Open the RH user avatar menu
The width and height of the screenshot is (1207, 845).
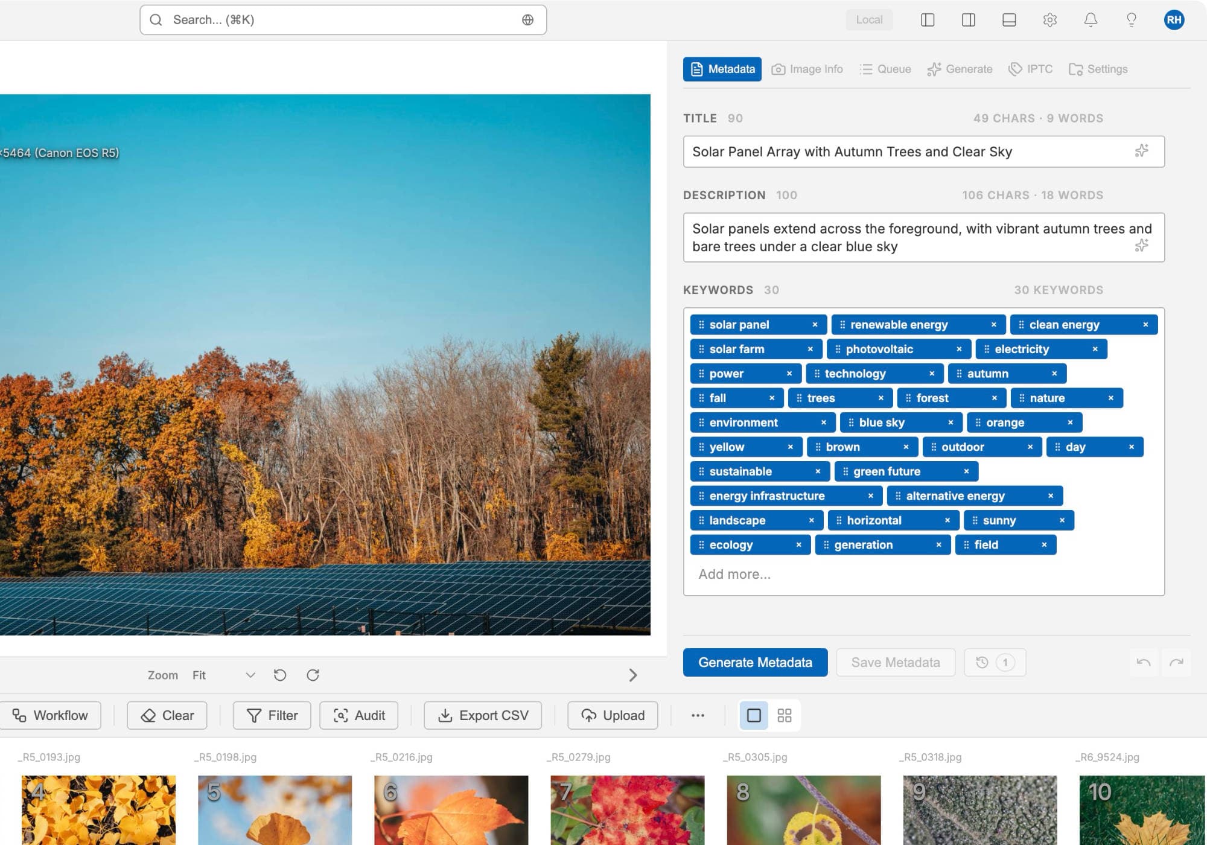click(1174, 20)
